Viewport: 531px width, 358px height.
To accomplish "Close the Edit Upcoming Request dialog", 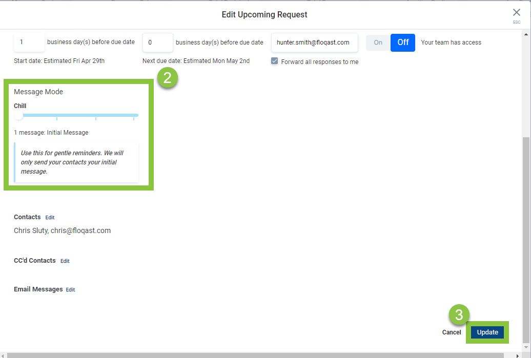I will tap(516, 13).
